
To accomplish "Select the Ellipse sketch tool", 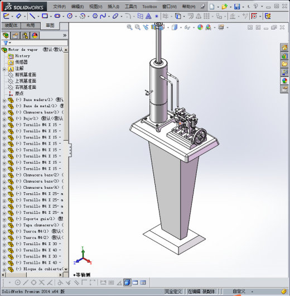I will (115, 16).
